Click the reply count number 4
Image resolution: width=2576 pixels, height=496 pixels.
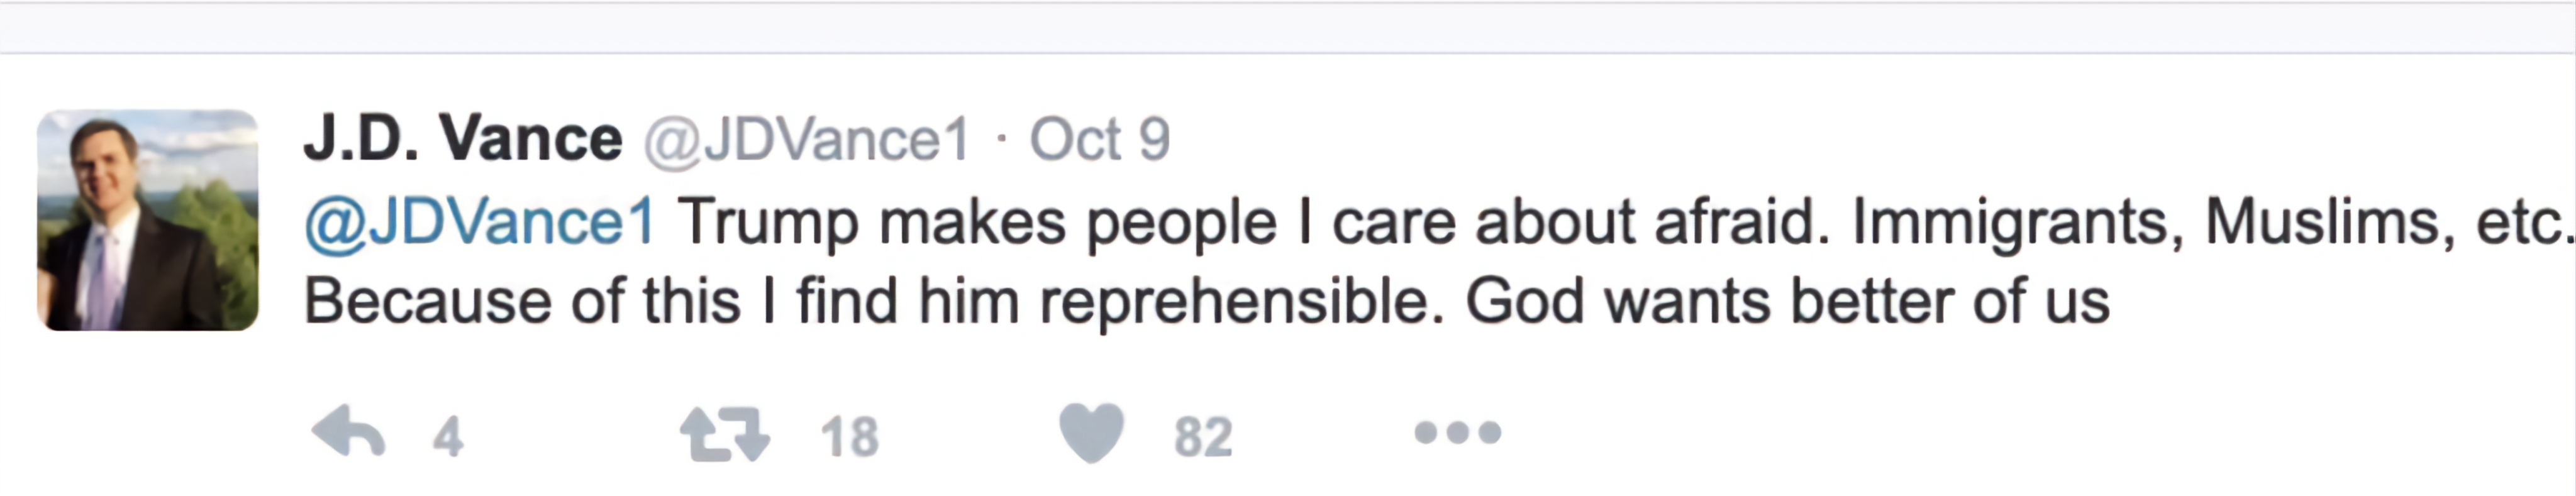(447, 437)
